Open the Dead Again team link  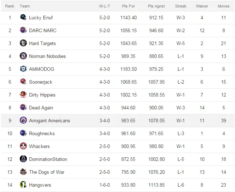[x=41, y=108]
